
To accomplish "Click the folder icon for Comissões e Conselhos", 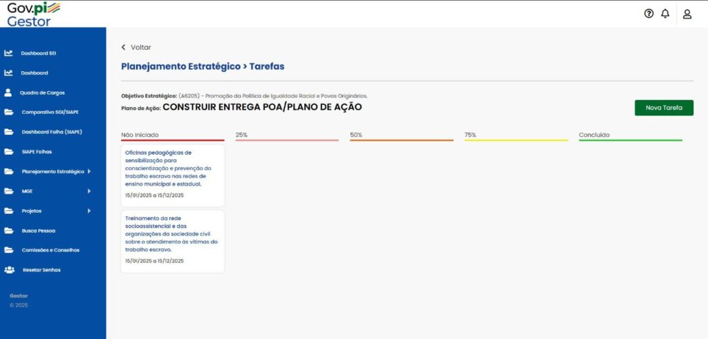I will [8, 250].
